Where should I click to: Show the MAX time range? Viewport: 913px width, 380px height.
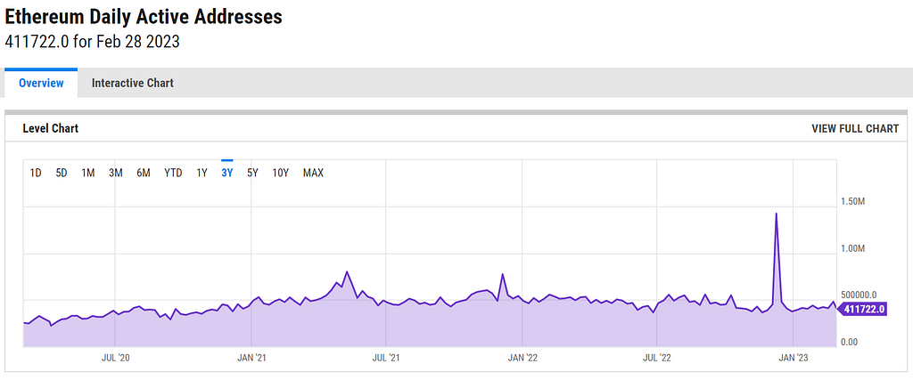(x=313, y=173)
